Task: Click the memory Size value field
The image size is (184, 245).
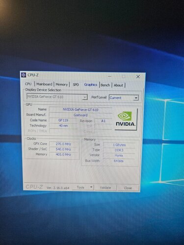Action: 119,145
